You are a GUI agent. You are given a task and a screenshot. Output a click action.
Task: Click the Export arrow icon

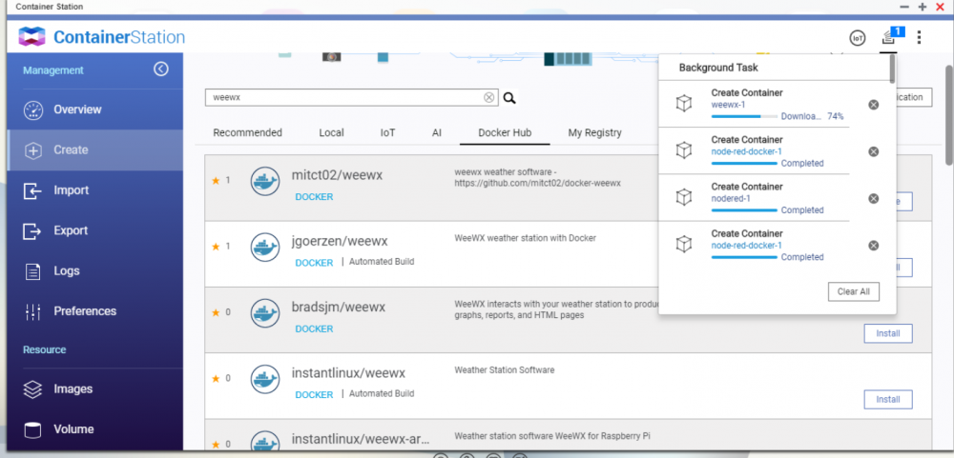[32, 231]
